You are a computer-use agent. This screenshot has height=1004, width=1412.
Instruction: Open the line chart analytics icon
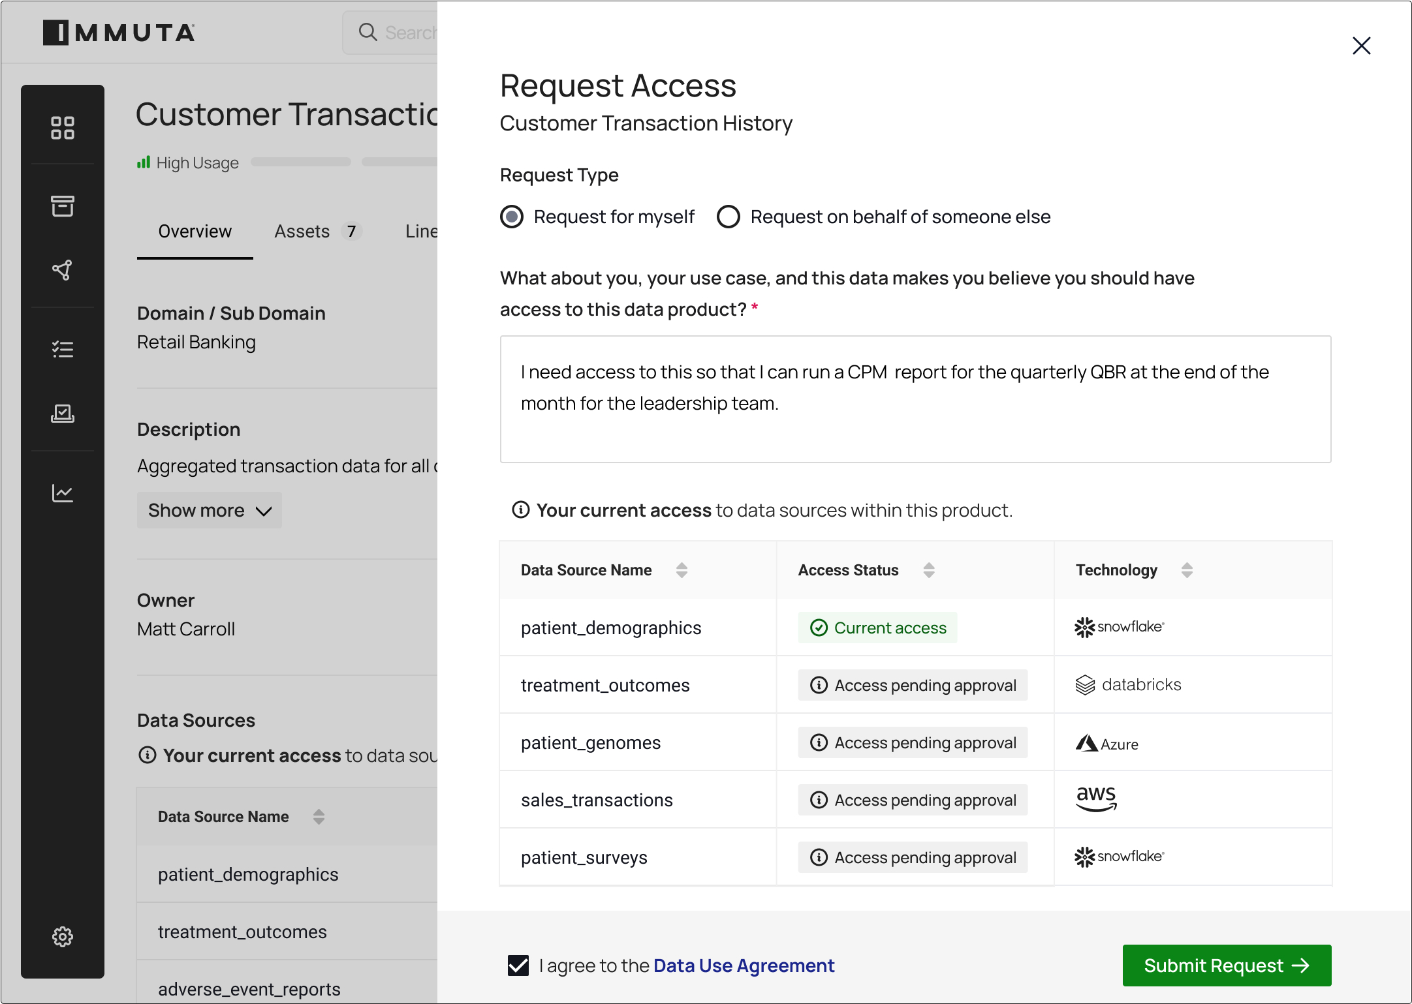[63, 493]
